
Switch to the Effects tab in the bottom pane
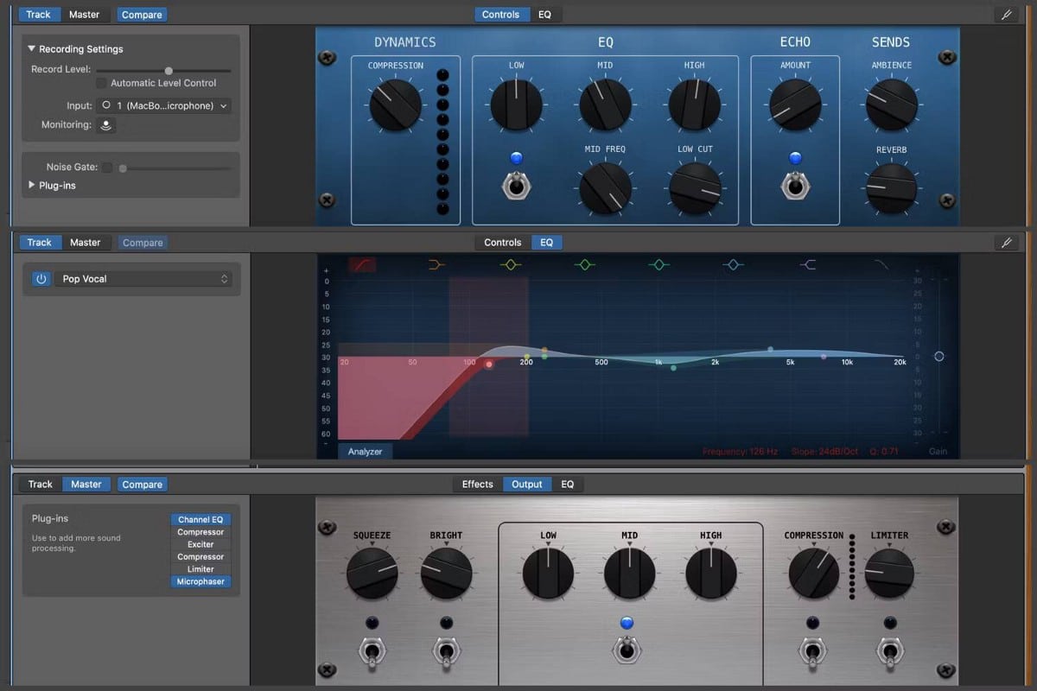click(x=476, y=484)
